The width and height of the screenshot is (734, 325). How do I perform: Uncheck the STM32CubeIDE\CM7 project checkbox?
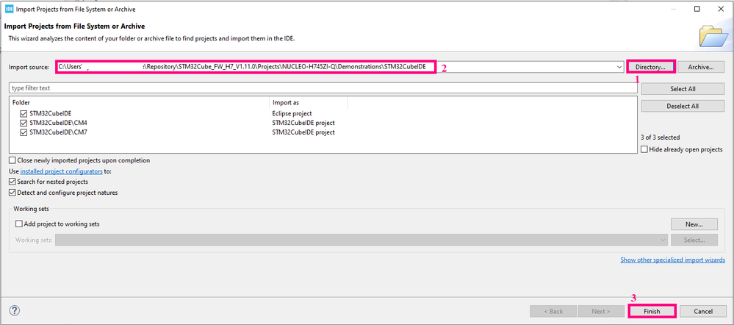(x=24, y=132)
